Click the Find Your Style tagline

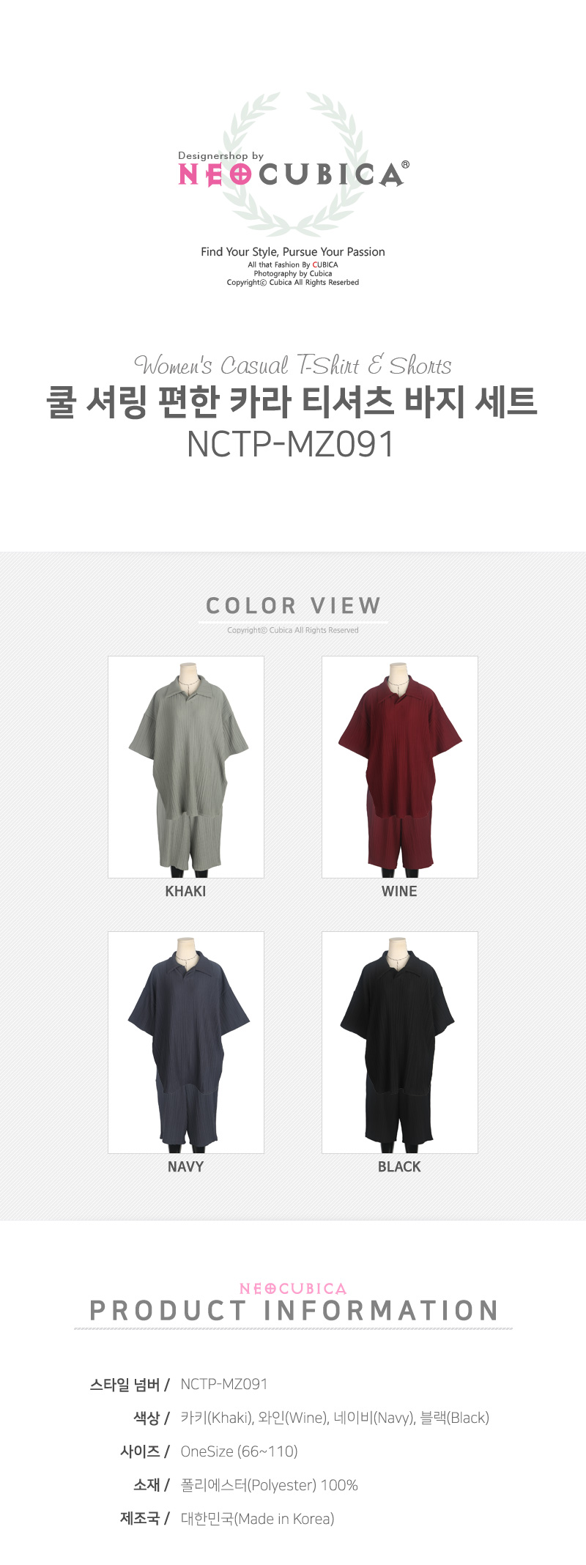[x=293, y=251]
